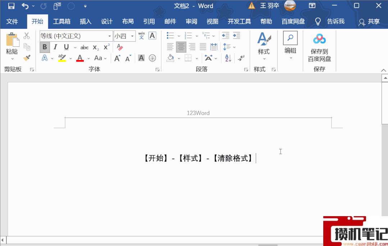
Task: Justify paragraph text
Action: pyautogui.click(x=203, y=47)
